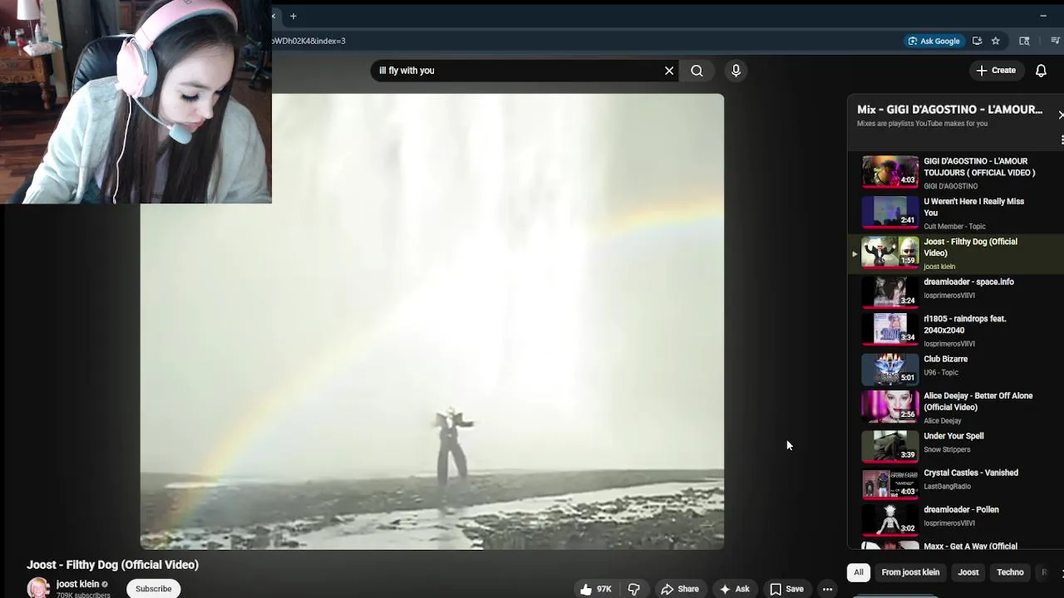Minimize the browser window
This screenshot has width=1064, height=598.
coord(1043,16)
